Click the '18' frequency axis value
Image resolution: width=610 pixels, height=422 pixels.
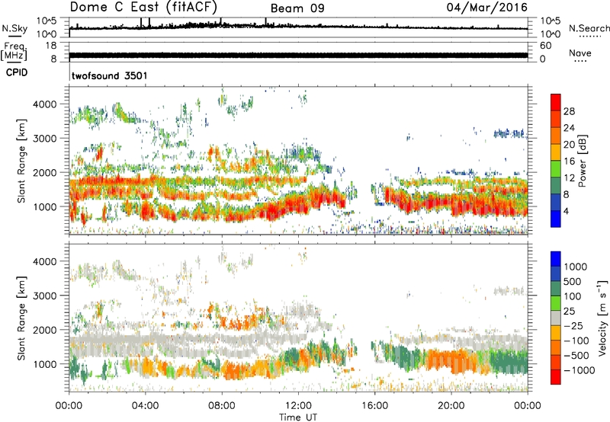coord(51,46)
